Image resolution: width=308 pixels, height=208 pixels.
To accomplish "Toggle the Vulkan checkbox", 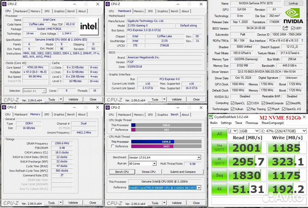I will 233,109.
